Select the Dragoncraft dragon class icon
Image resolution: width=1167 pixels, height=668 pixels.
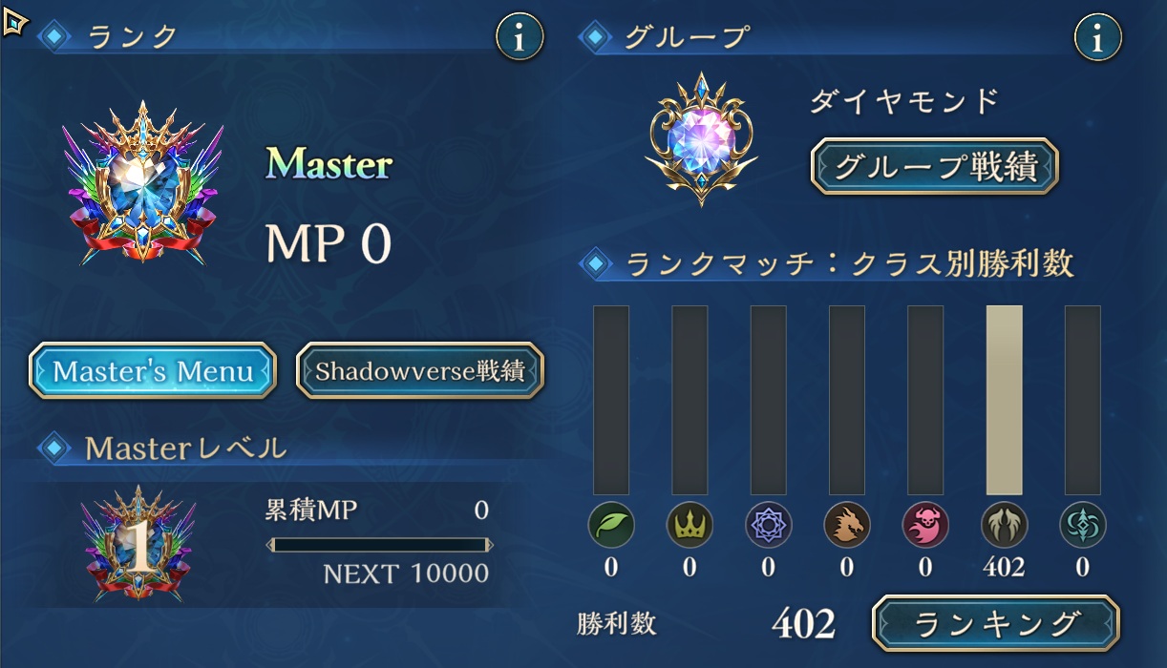click(x=847, y=525)
